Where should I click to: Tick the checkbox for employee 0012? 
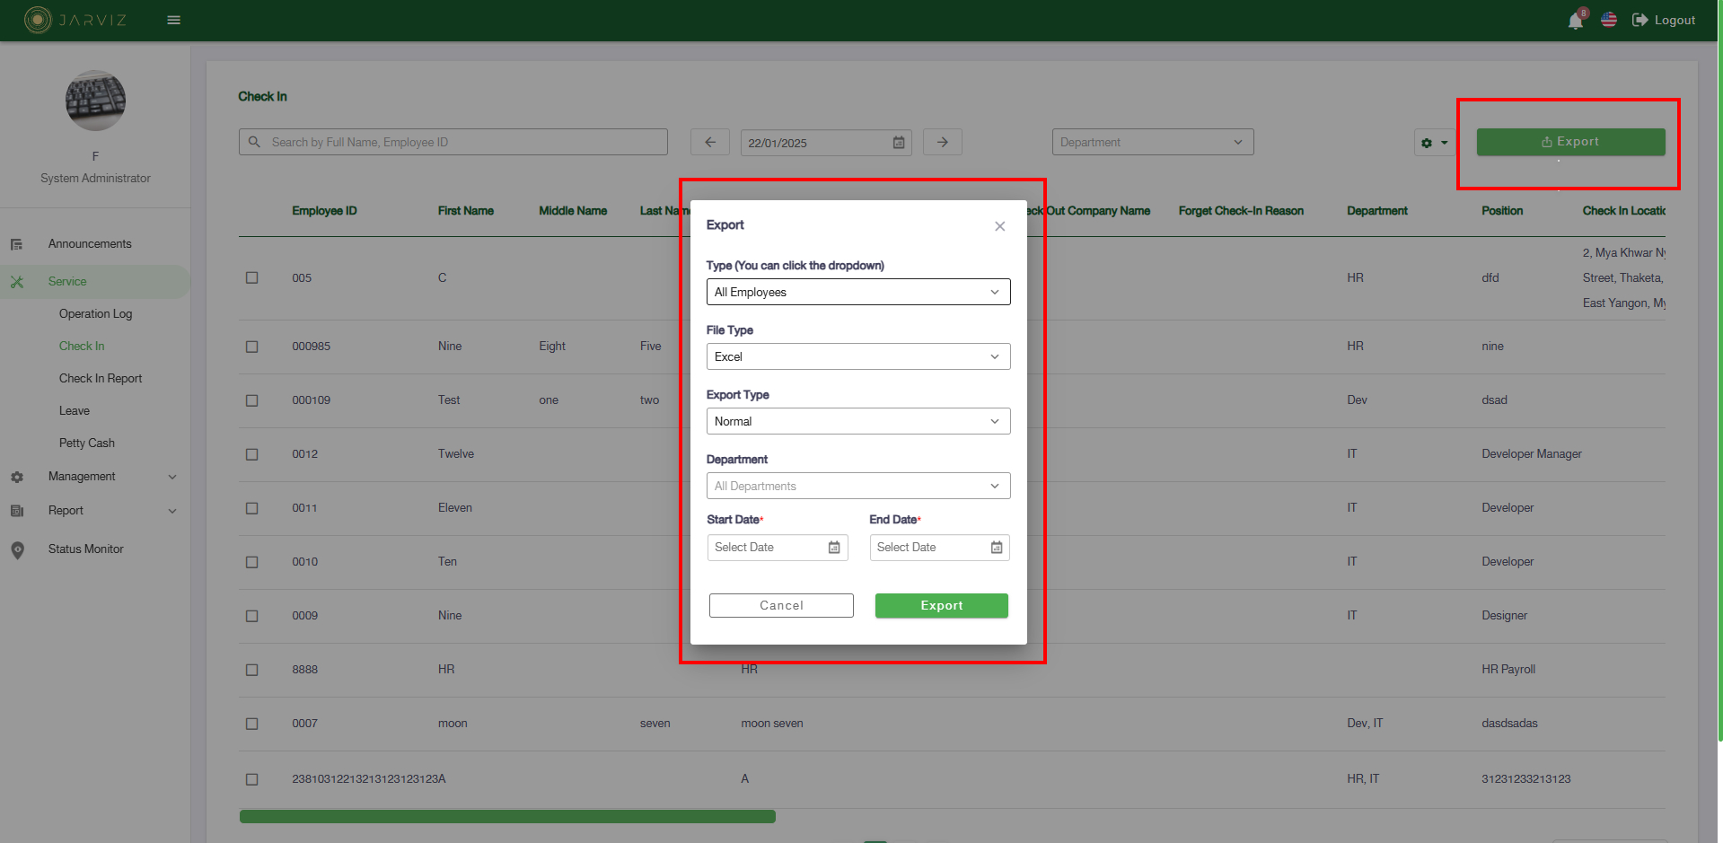click(x=252, y=454)
